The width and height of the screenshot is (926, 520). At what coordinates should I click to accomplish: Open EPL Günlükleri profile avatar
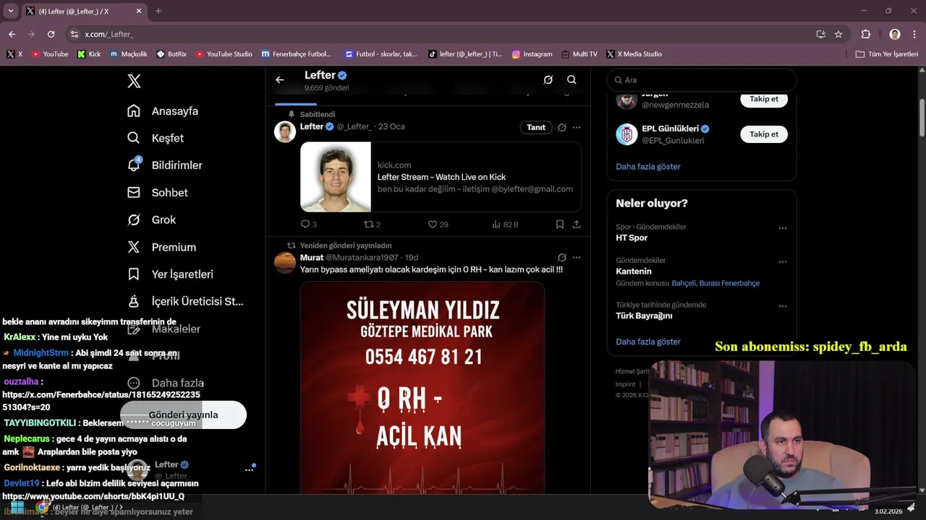click(x=626, y=134)
